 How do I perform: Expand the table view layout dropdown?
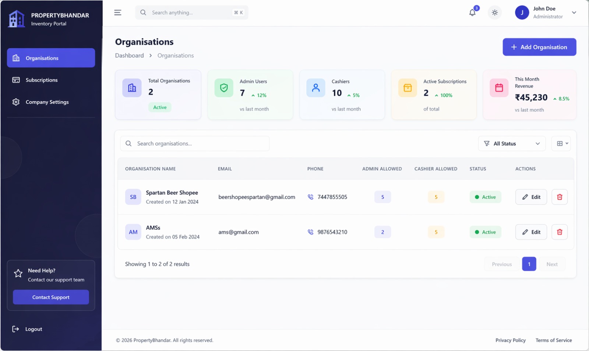[x=561, y=143]
